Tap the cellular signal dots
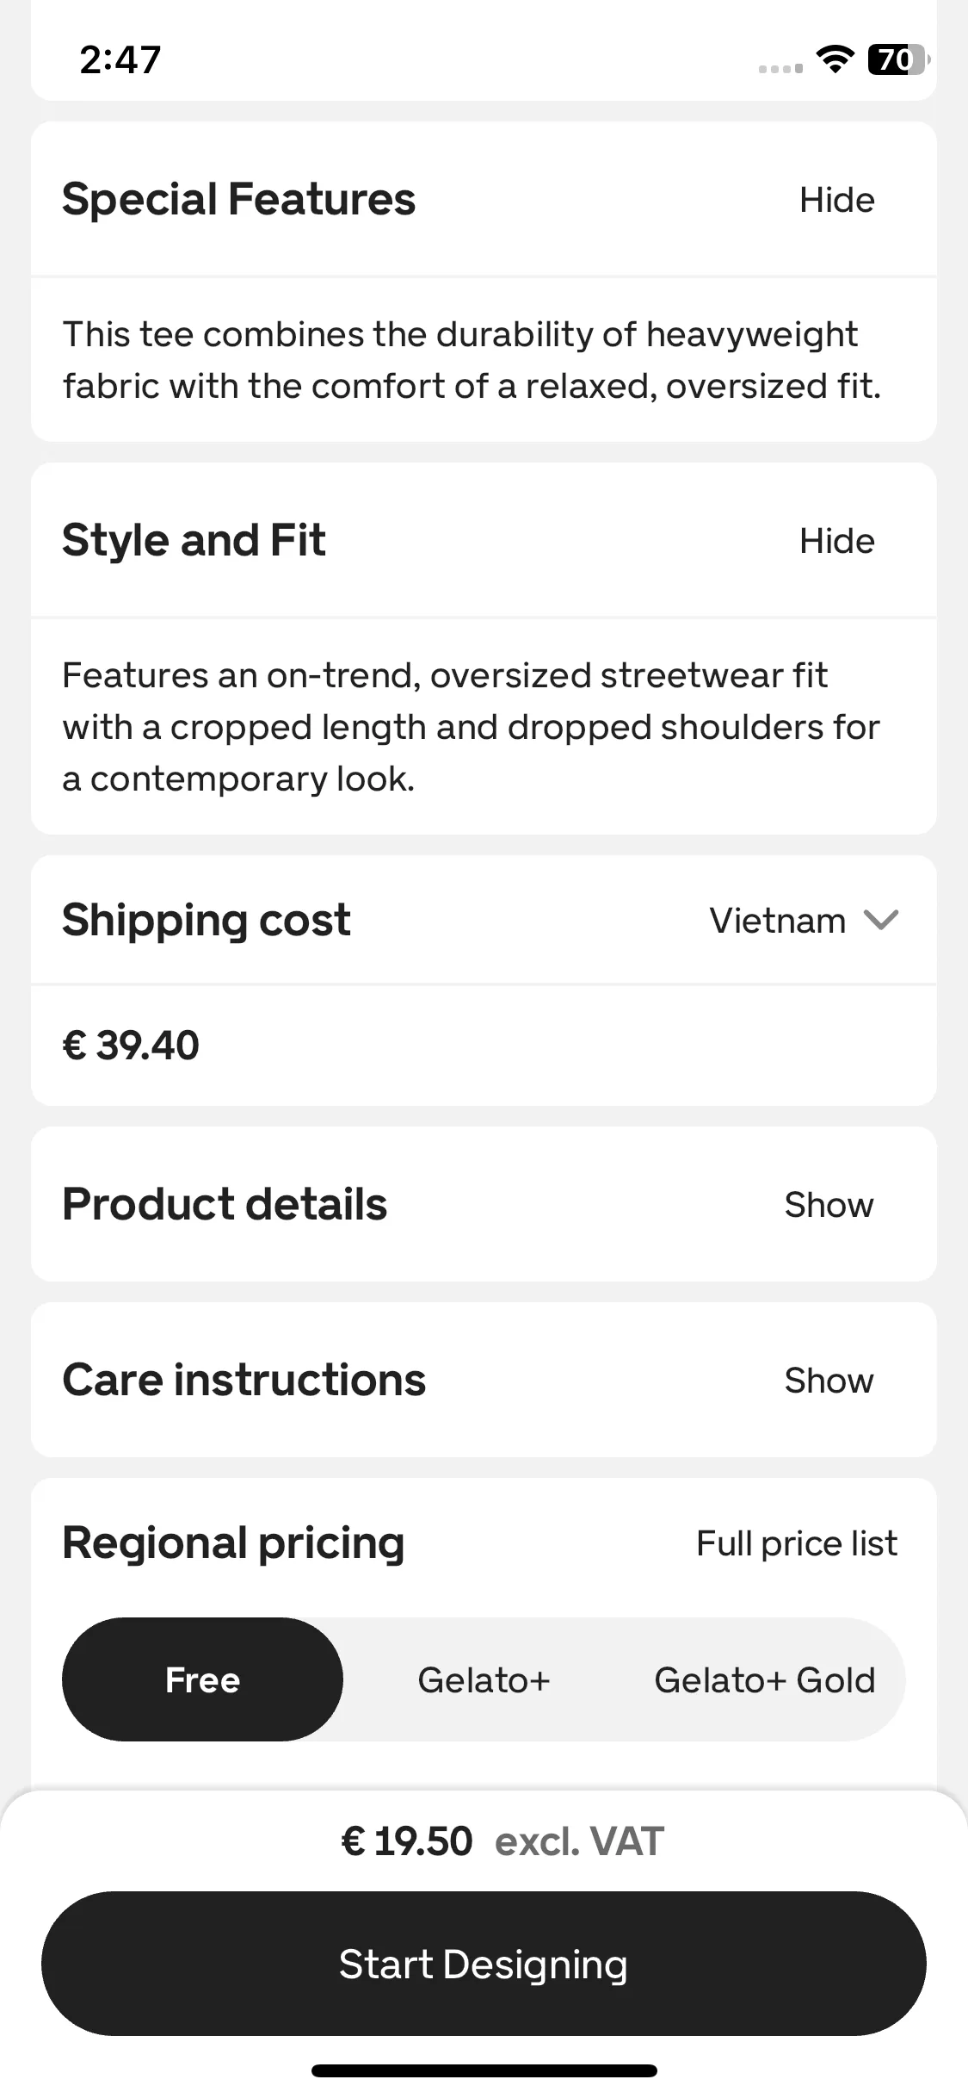The height and width of the screenshot is (2098, 968). click(x=780, y=68)
